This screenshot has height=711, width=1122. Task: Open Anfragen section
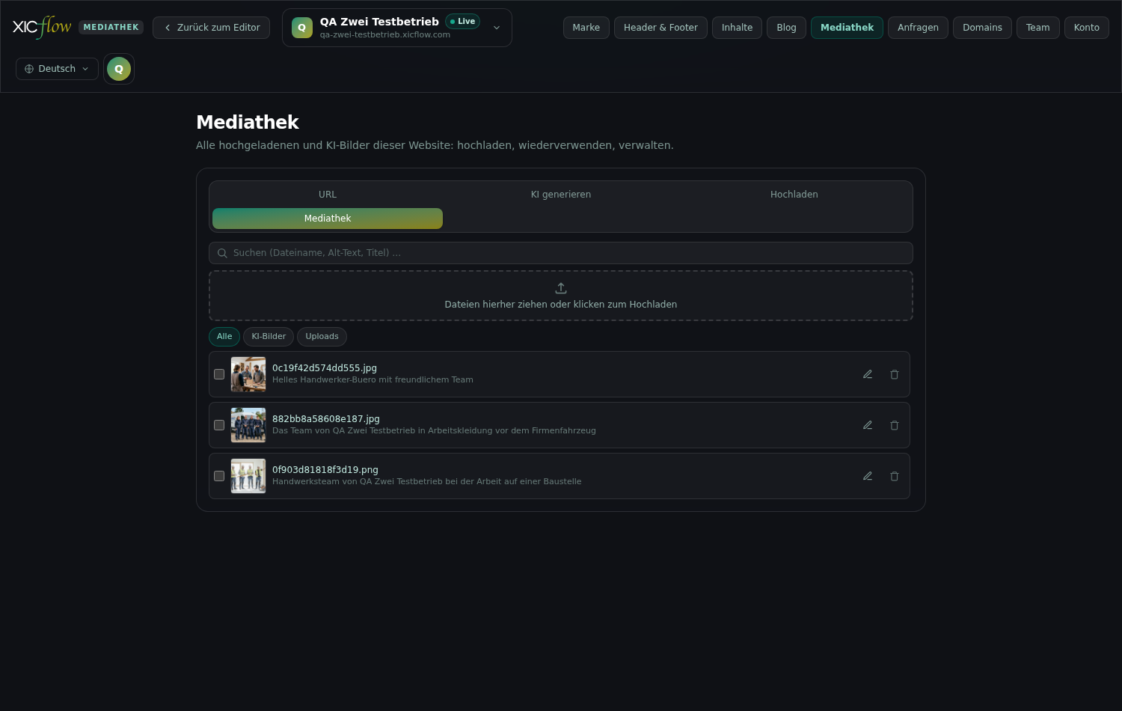pos(918,28)
